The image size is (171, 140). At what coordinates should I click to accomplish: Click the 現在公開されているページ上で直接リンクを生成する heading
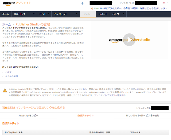[x=34, y=108]
